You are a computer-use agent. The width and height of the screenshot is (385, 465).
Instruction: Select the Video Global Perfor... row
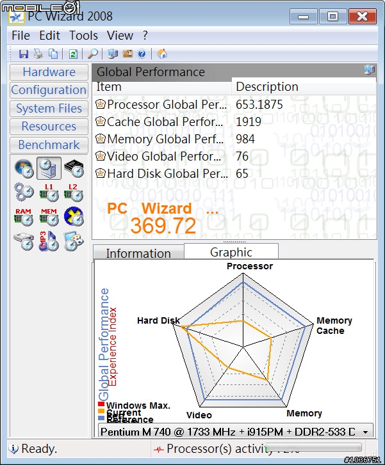click(234, 156)
